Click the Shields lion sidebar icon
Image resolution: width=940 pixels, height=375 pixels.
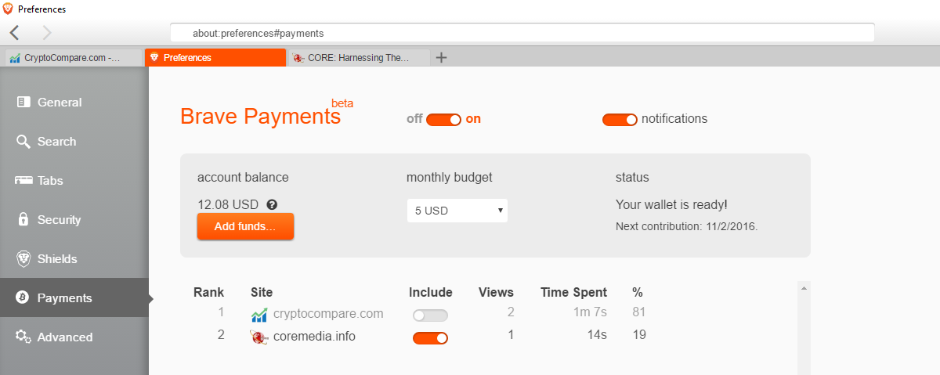tap(23, 258)
